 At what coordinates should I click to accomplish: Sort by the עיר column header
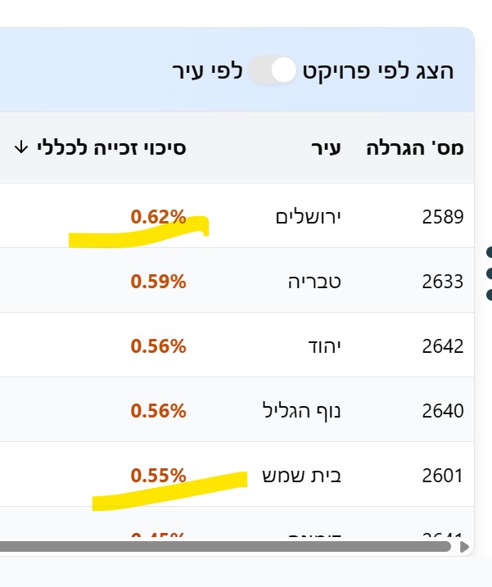pyautogui.click(x=325, y=148)
